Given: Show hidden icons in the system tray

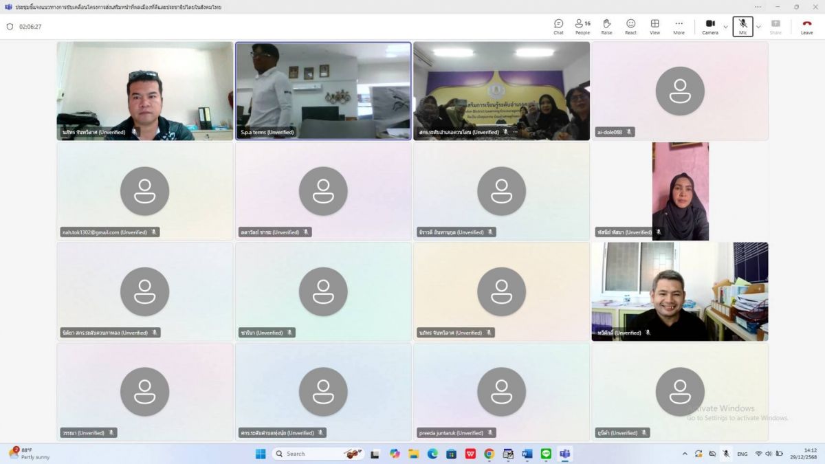Looking at the screenshot, I should (684, 454).
